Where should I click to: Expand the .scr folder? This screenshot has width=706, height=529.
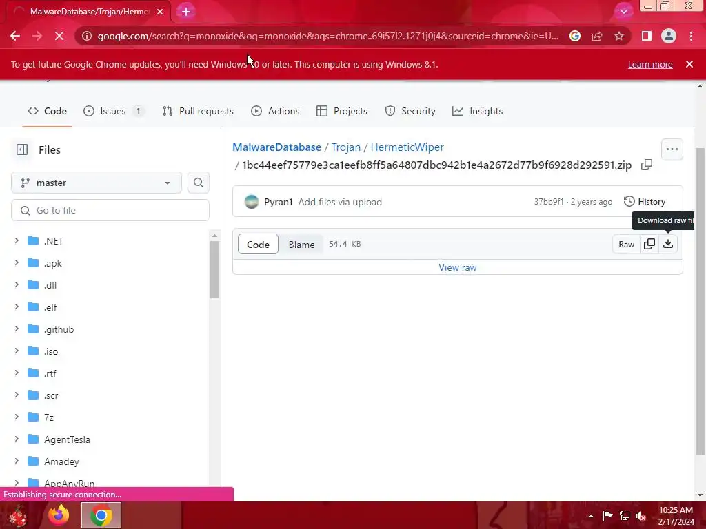(17, 395)
